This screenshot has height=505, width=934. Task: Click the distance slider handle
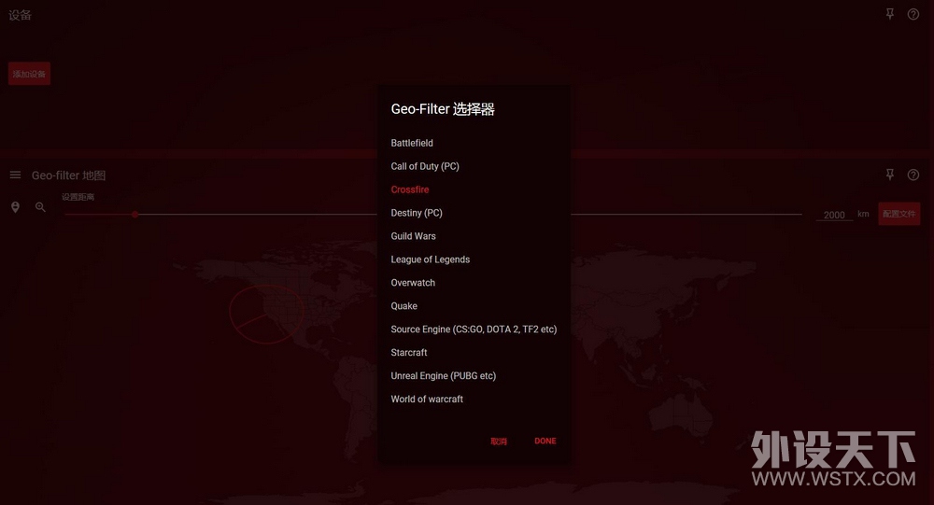[x=135, y=215]
